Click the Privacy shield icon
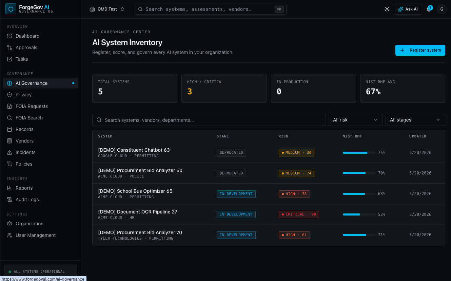451x281 pixels. pos(9,95)
